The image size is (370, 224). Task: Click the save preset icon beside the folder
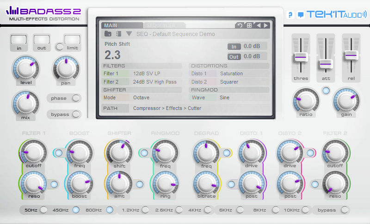point(118,34)
